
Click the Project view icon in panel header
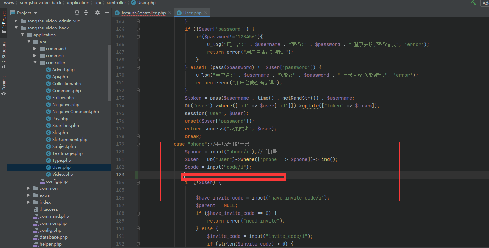pyautogui.click(x=13, y=13)
